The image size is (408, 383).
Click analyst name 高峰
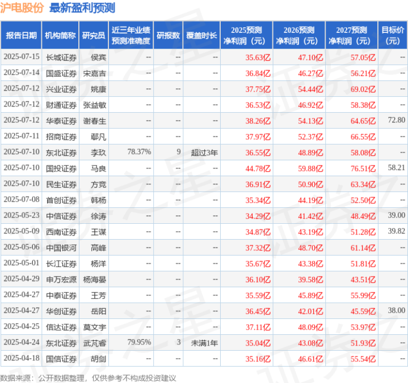pyautogui.click(x=98, y=248)
